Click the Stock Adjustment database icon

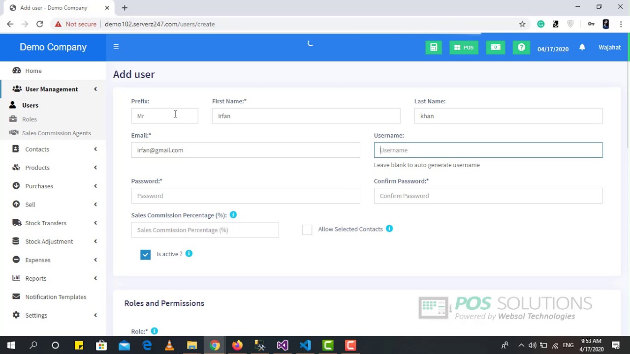click(16, 241)
